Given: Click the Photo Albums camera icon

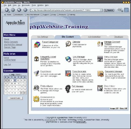Looking at the screenshot, I should [x=36, y=88].
